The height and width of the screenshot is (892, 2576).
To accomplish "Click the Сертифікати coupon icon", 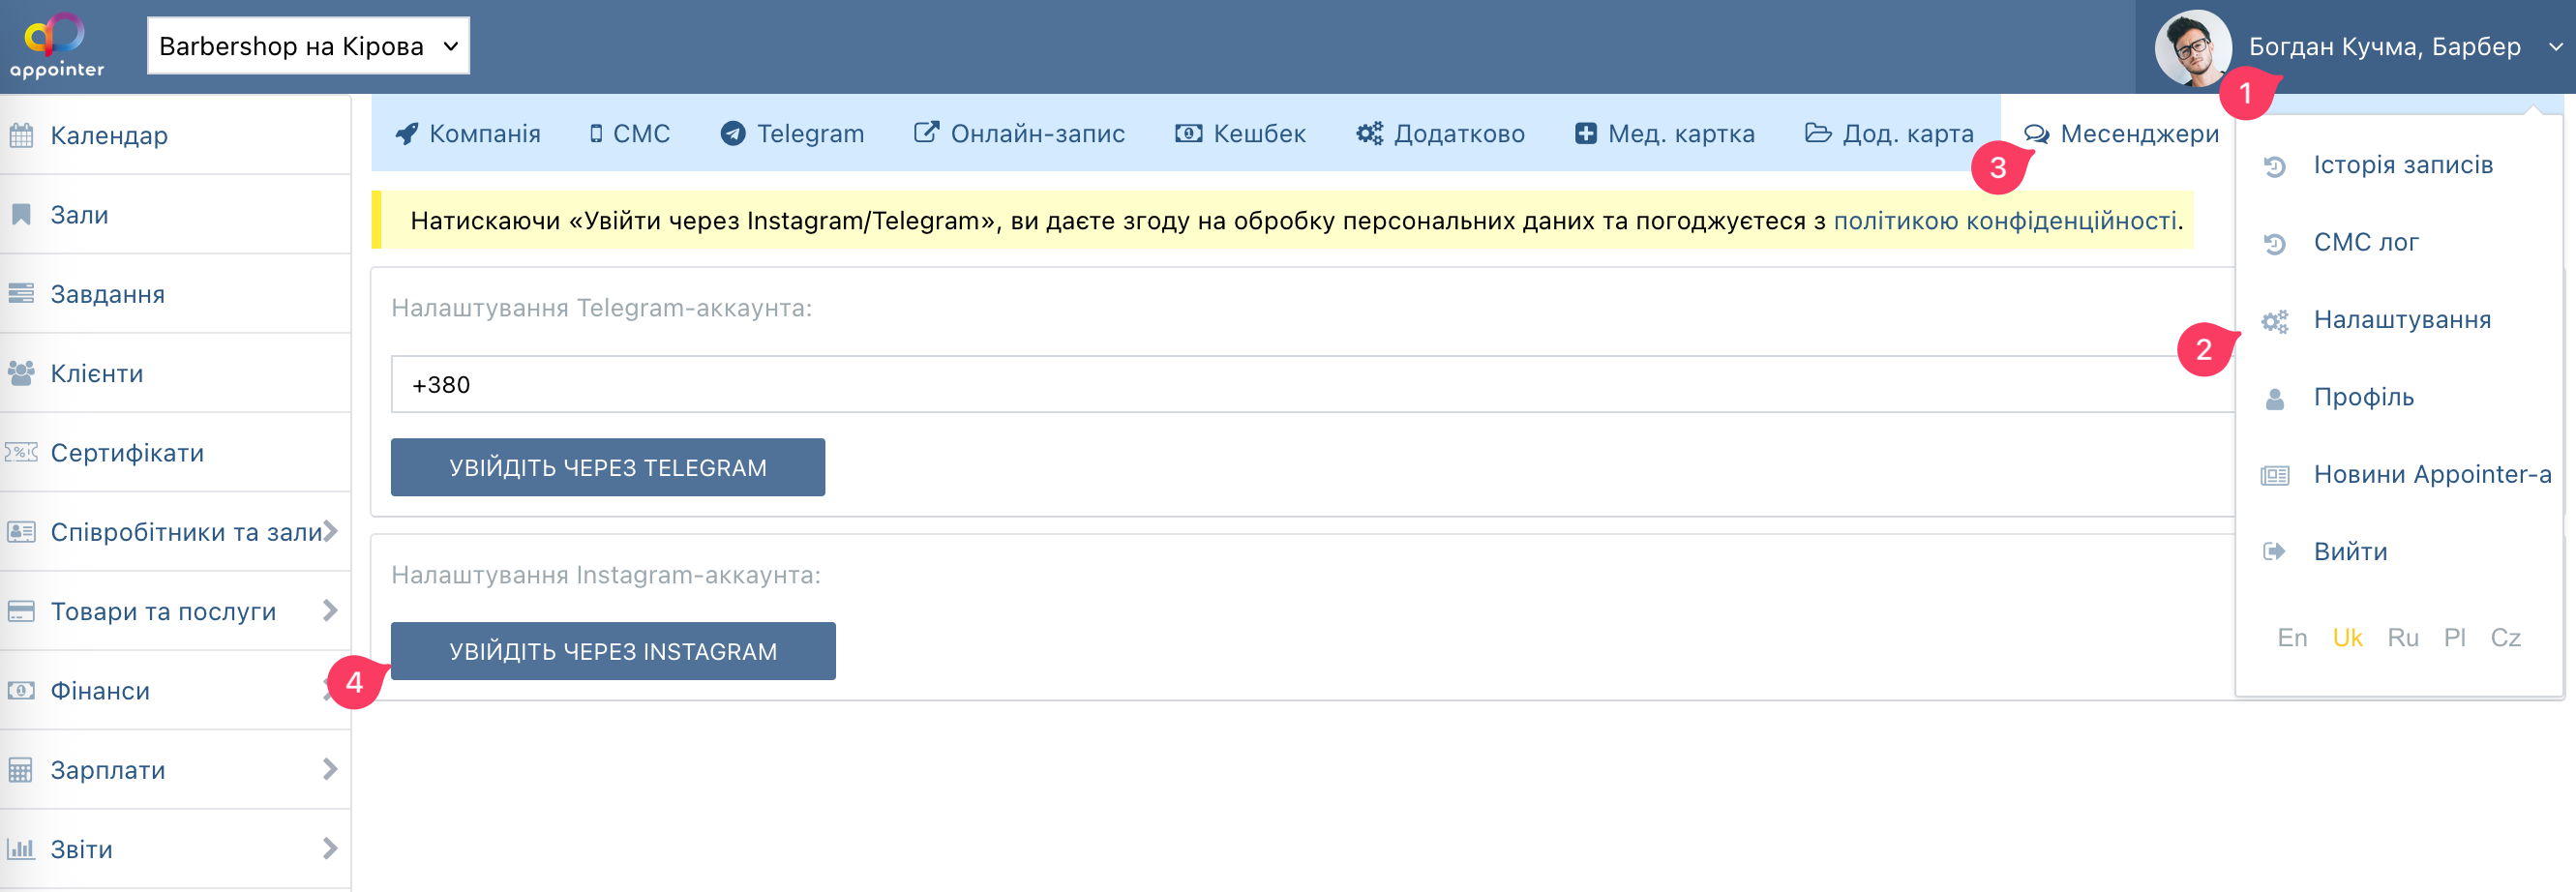I will (21, 453).
